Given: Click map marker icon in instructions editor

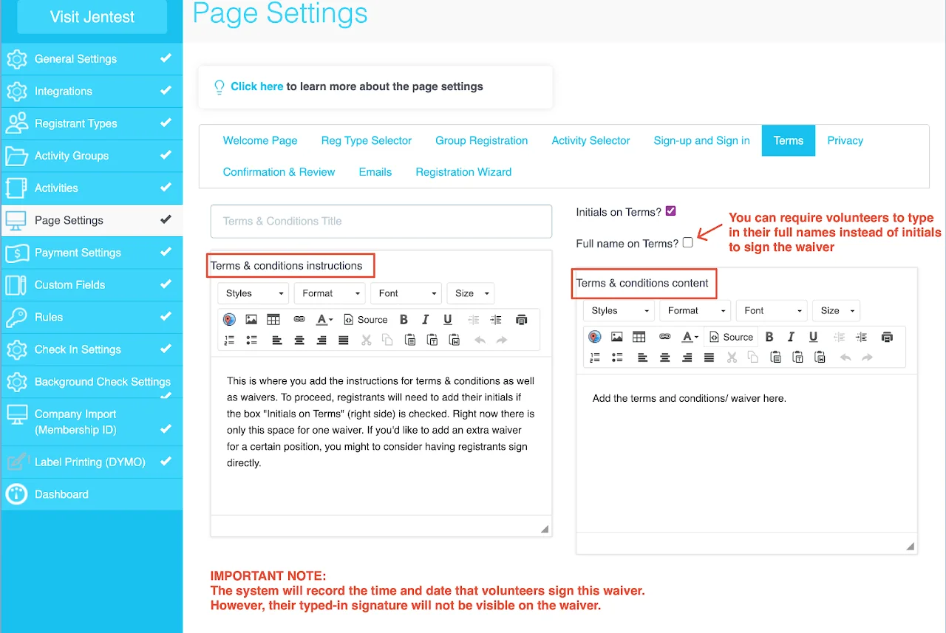Looking at the screenshot, I should point(229,320).
